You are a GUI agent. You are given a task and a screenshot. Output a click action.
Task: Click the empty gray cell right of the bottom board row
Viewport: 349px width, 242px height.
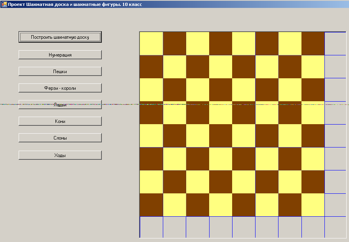[335, 205]
